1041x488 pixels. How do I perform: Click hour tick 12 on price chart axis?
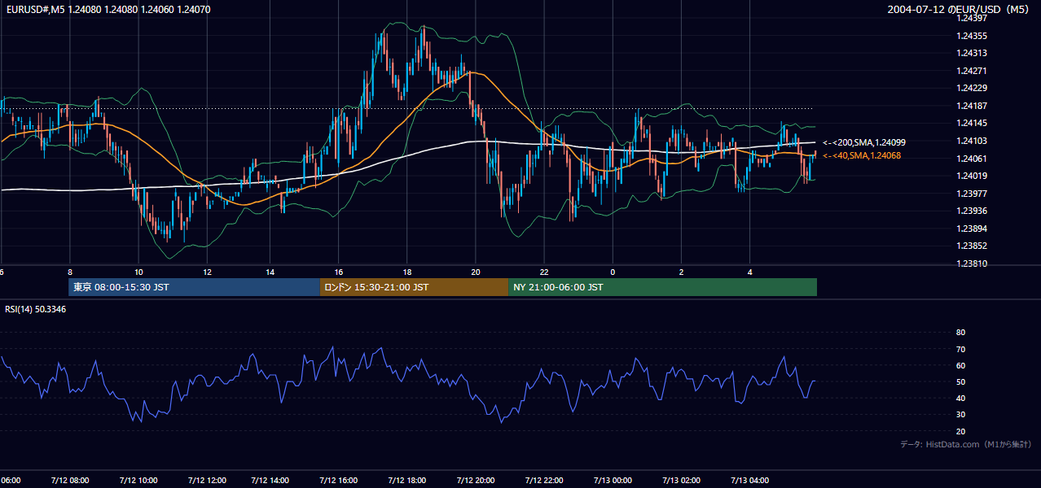[207, 272]
